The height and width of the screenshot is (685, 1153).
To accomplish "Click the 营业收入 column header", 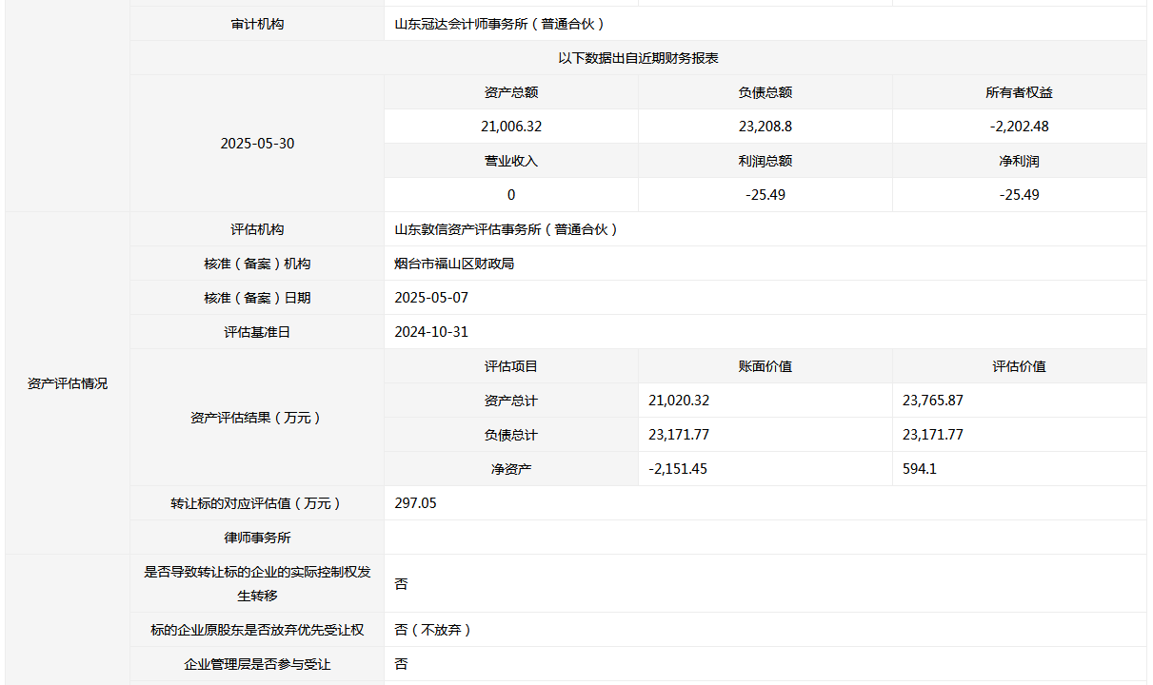I will point(511,161).
